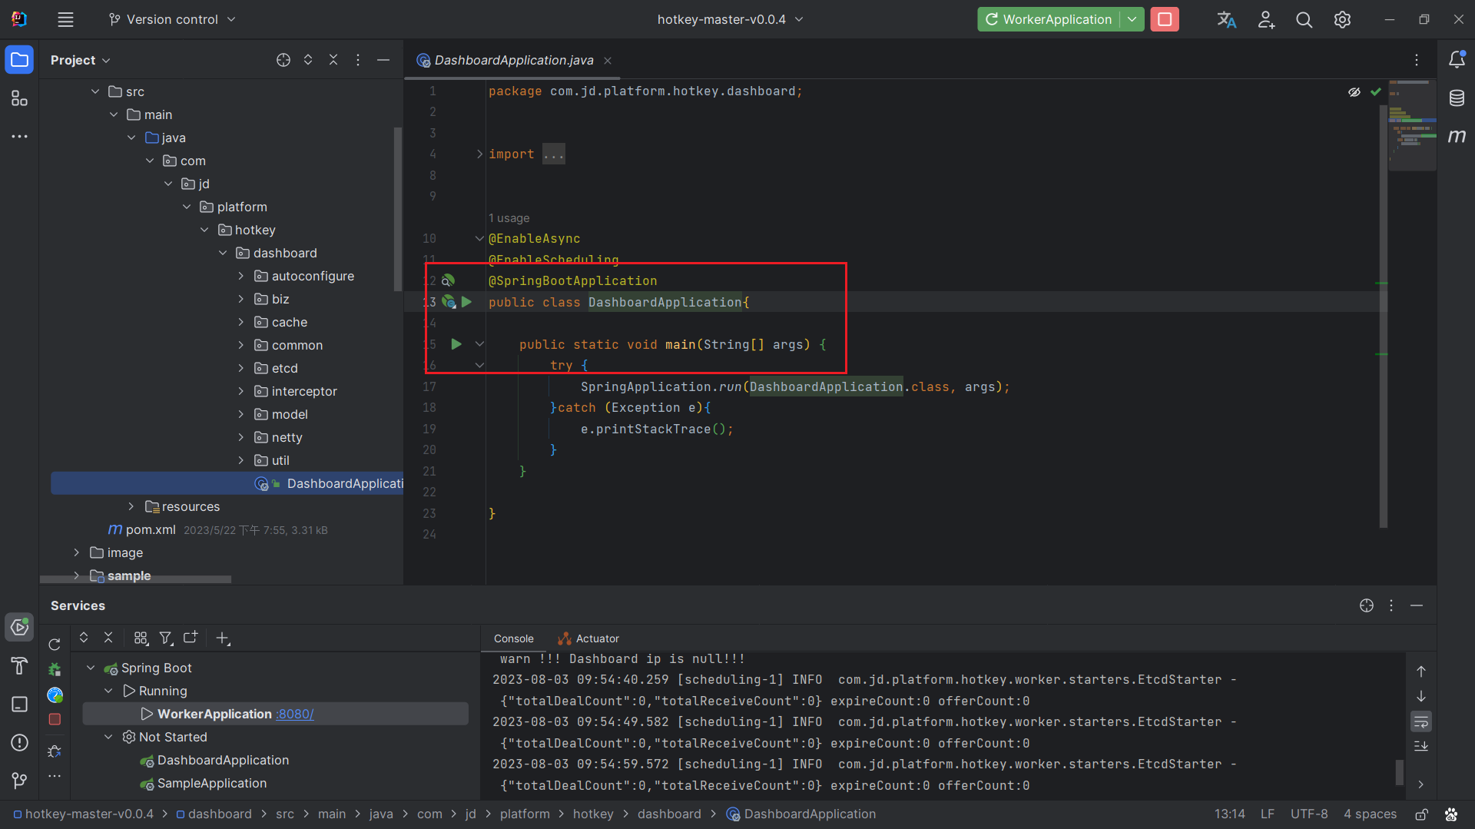Click UTF-8 encoding in status bar
The height and width of the screenshot is (829, 1475).
[x=1309, y=814]
